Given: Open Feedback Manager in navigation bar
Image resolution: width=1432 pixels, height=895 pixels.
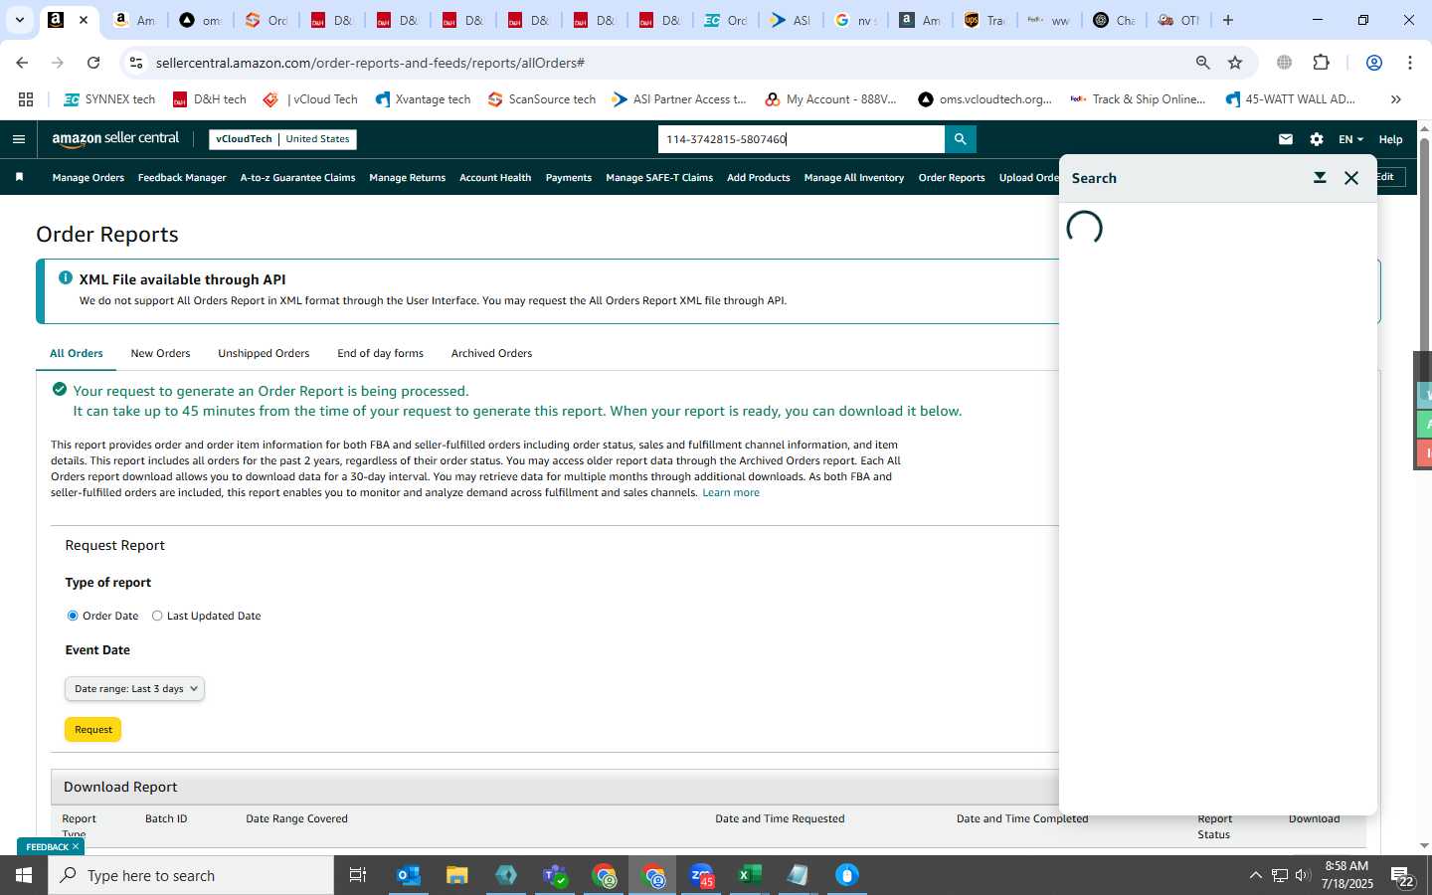Looking at the screenshot, I should [x=182, y=178].
